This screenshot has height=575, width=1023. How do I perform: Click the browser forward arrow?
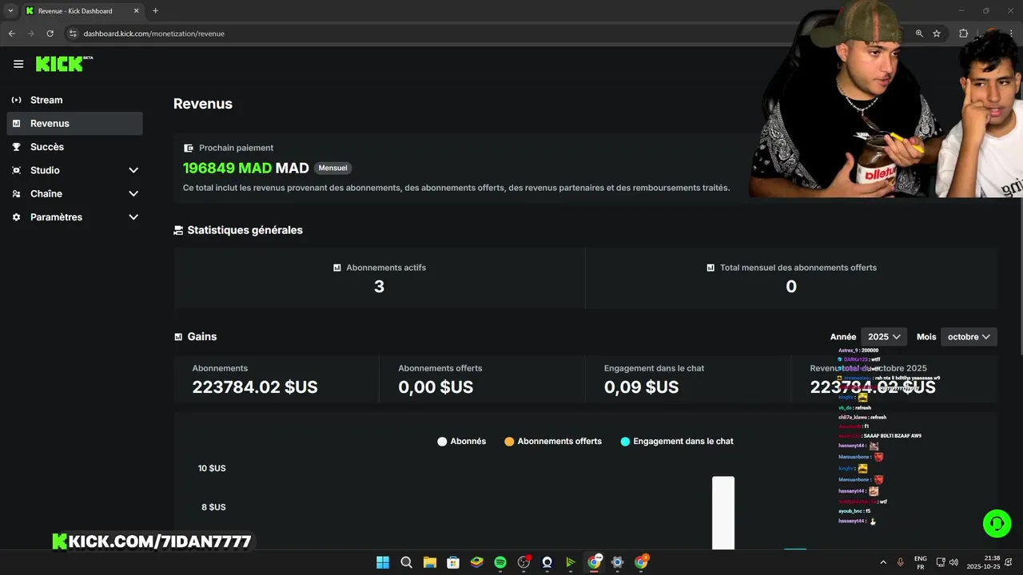(x=30, y=34)
